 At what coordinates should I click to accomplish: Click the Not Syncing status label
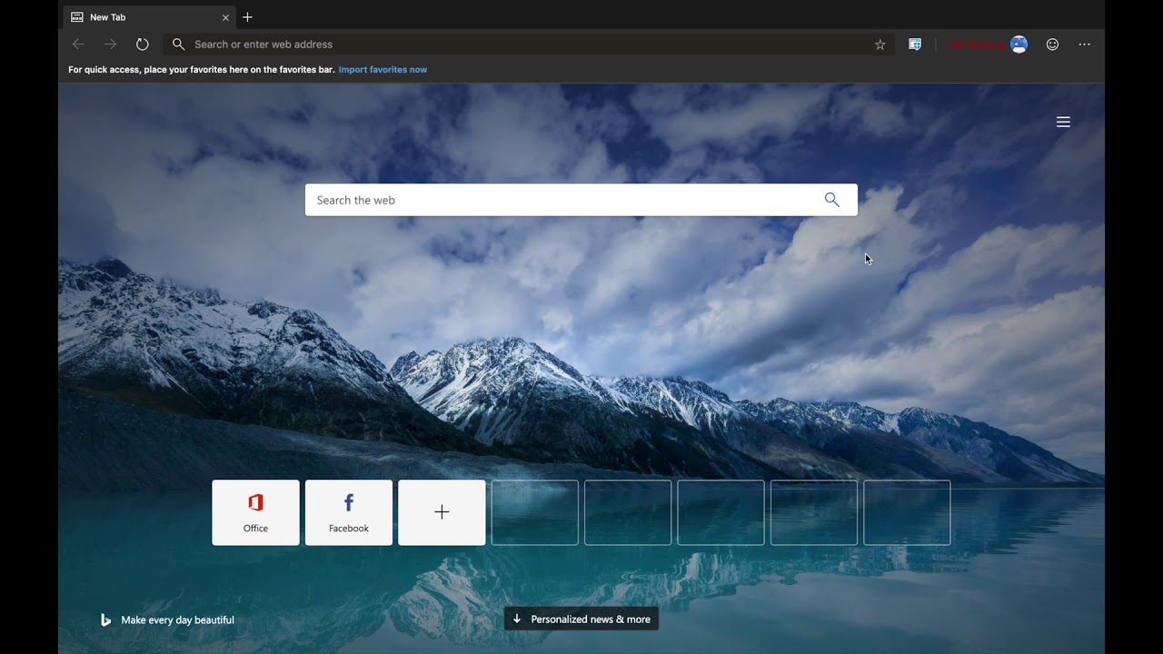978,45
